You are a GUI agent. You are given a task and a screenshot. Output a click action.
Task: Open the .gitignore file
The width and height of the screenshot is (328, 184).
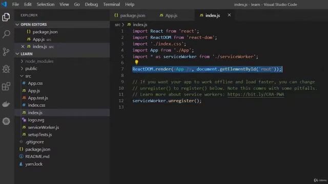click(x=34, y=142)
